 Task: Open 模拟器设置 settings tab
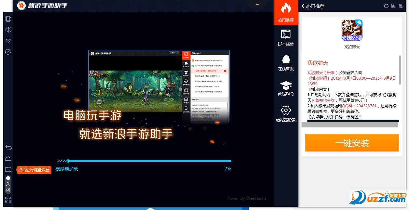pos(286,114)
